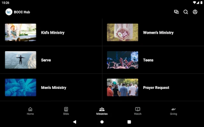Select the Ministries tab icon

coord(102,109)
